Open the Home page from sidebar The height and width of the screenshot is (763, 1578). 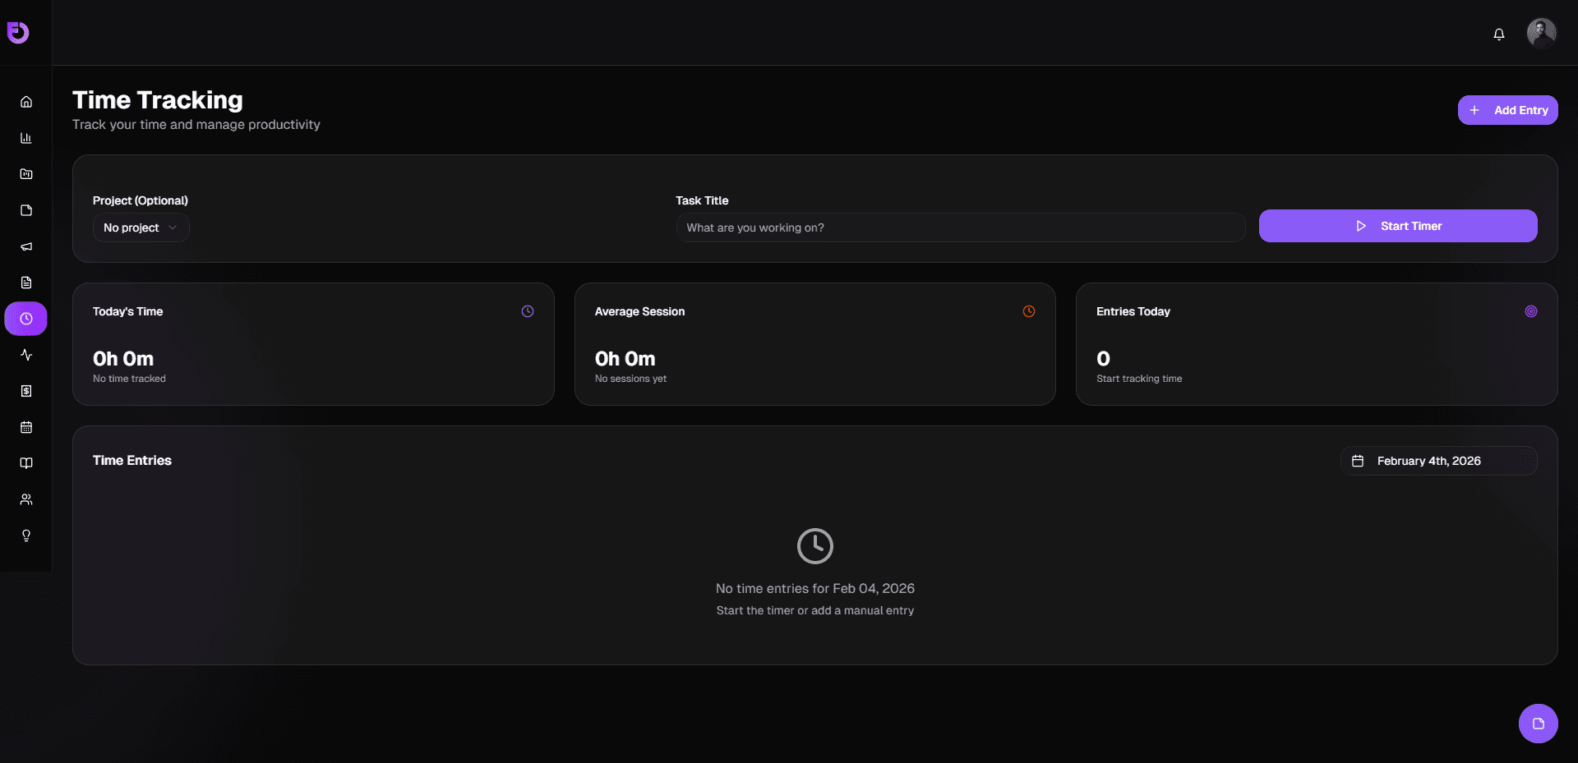[26, 102]
